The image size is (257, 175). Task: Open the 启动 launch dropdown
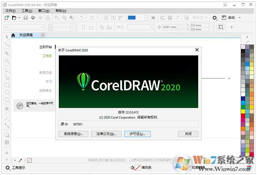tap(239, 18)
